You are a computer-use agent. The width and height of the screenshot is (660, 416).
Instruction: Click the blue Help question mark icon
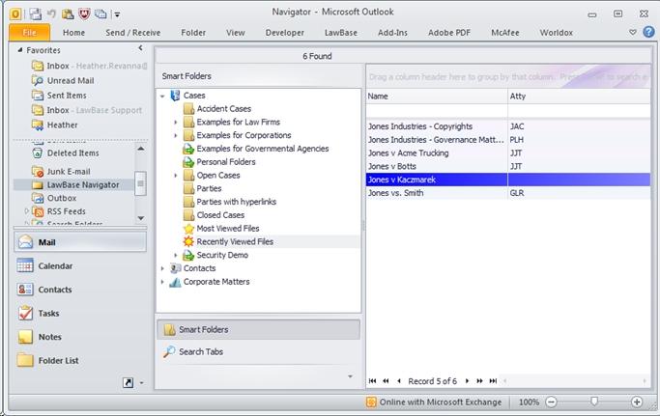click(648, 32)
